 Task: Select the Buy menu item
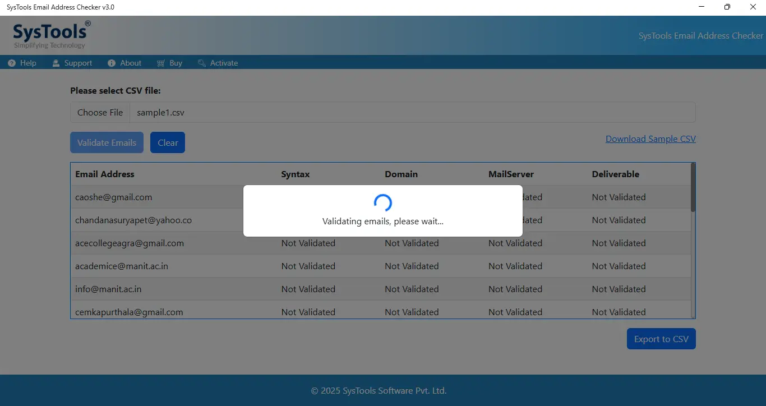tap(169, 63)
